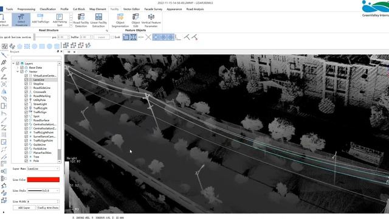
Task: Start Object Segmentation tool
Action: 120,20
